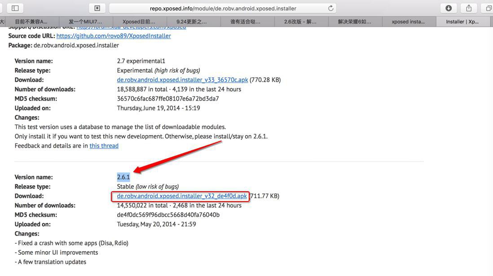Click the '18,588,887 in total' downloads text
Image resolution: width=493 pixels, height=276 pixels.
142,89
